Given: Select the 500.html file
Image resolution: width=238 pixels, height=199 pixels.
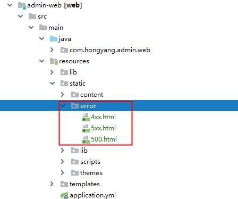Looking at the screenshot, I should pos(104,139).
